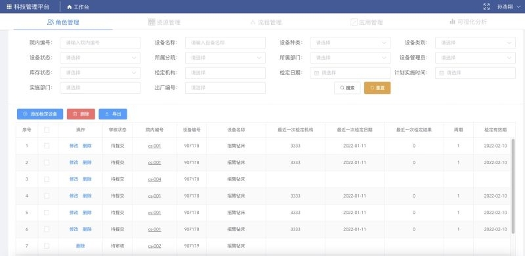Click 删除 in row 2
Screen dimensions: 525x256
click(87, 163)
